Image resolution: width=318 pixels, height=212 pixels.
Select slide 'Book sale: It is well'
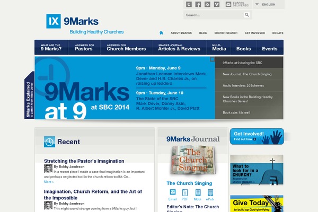pyautogui.click(x=249, y=112)
